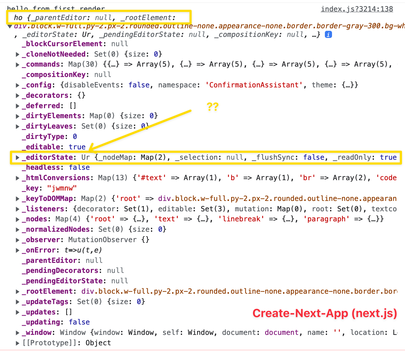Screen dimensions: 405x351
Task: Open source link index.js?3214:138
Action: pos(357,9)
